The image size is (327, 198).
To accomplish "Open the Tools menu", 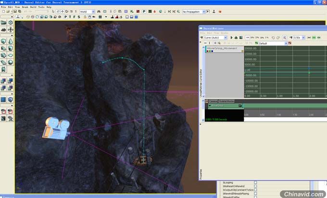I will tap(41, 7).
